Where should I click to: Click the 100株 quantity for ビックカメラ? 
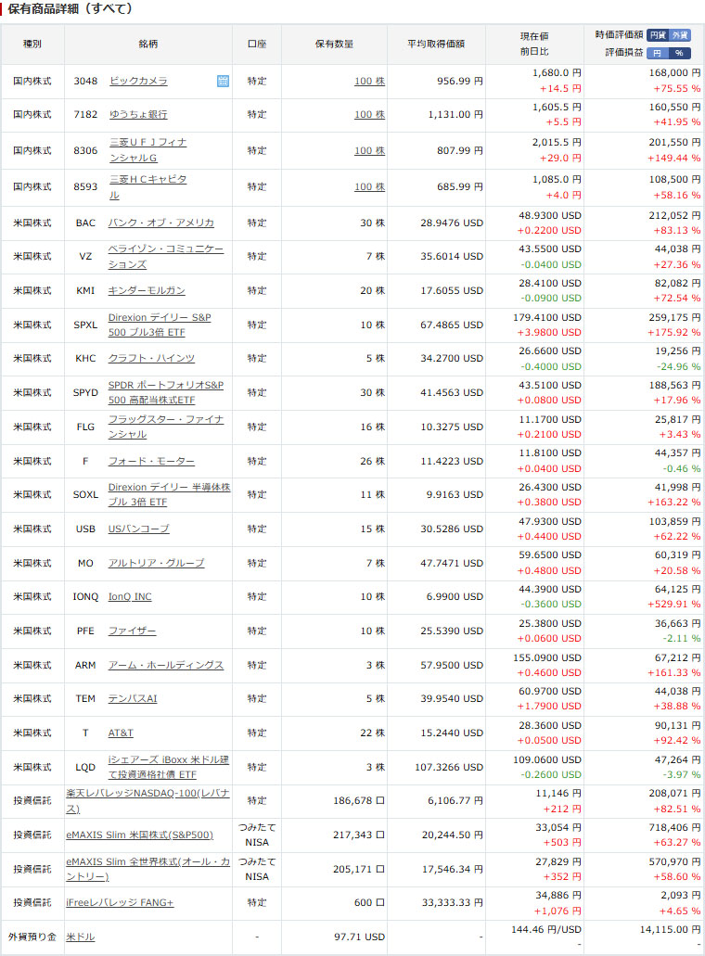(369, 82)
